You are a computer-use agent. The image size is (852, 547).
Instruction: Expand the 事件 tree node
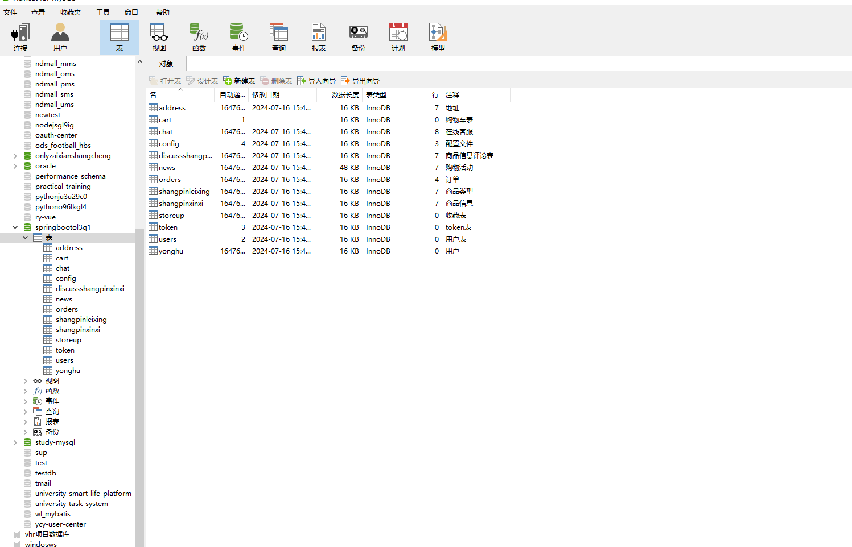(25, 401)
